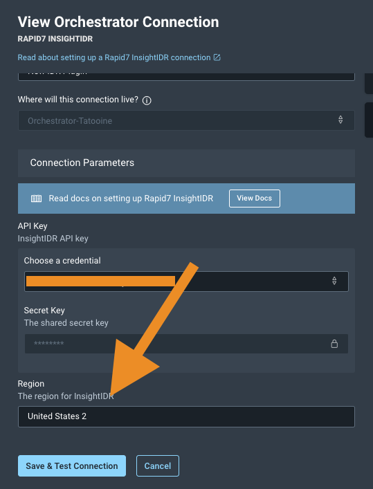Click the partially hidden name field at top

click(x=186, y=77)
